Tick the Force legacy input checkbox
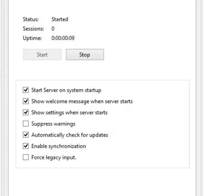Screen dimensions: 203x196 click(26, 157)
